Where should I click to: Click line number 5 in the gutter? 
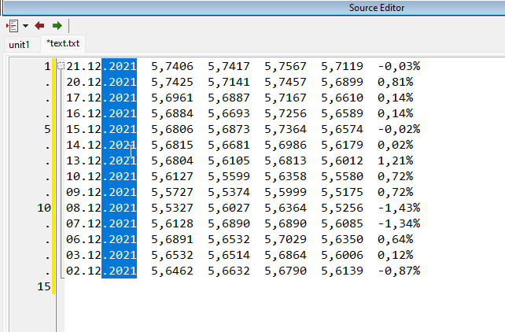click(x=47, y=129)
